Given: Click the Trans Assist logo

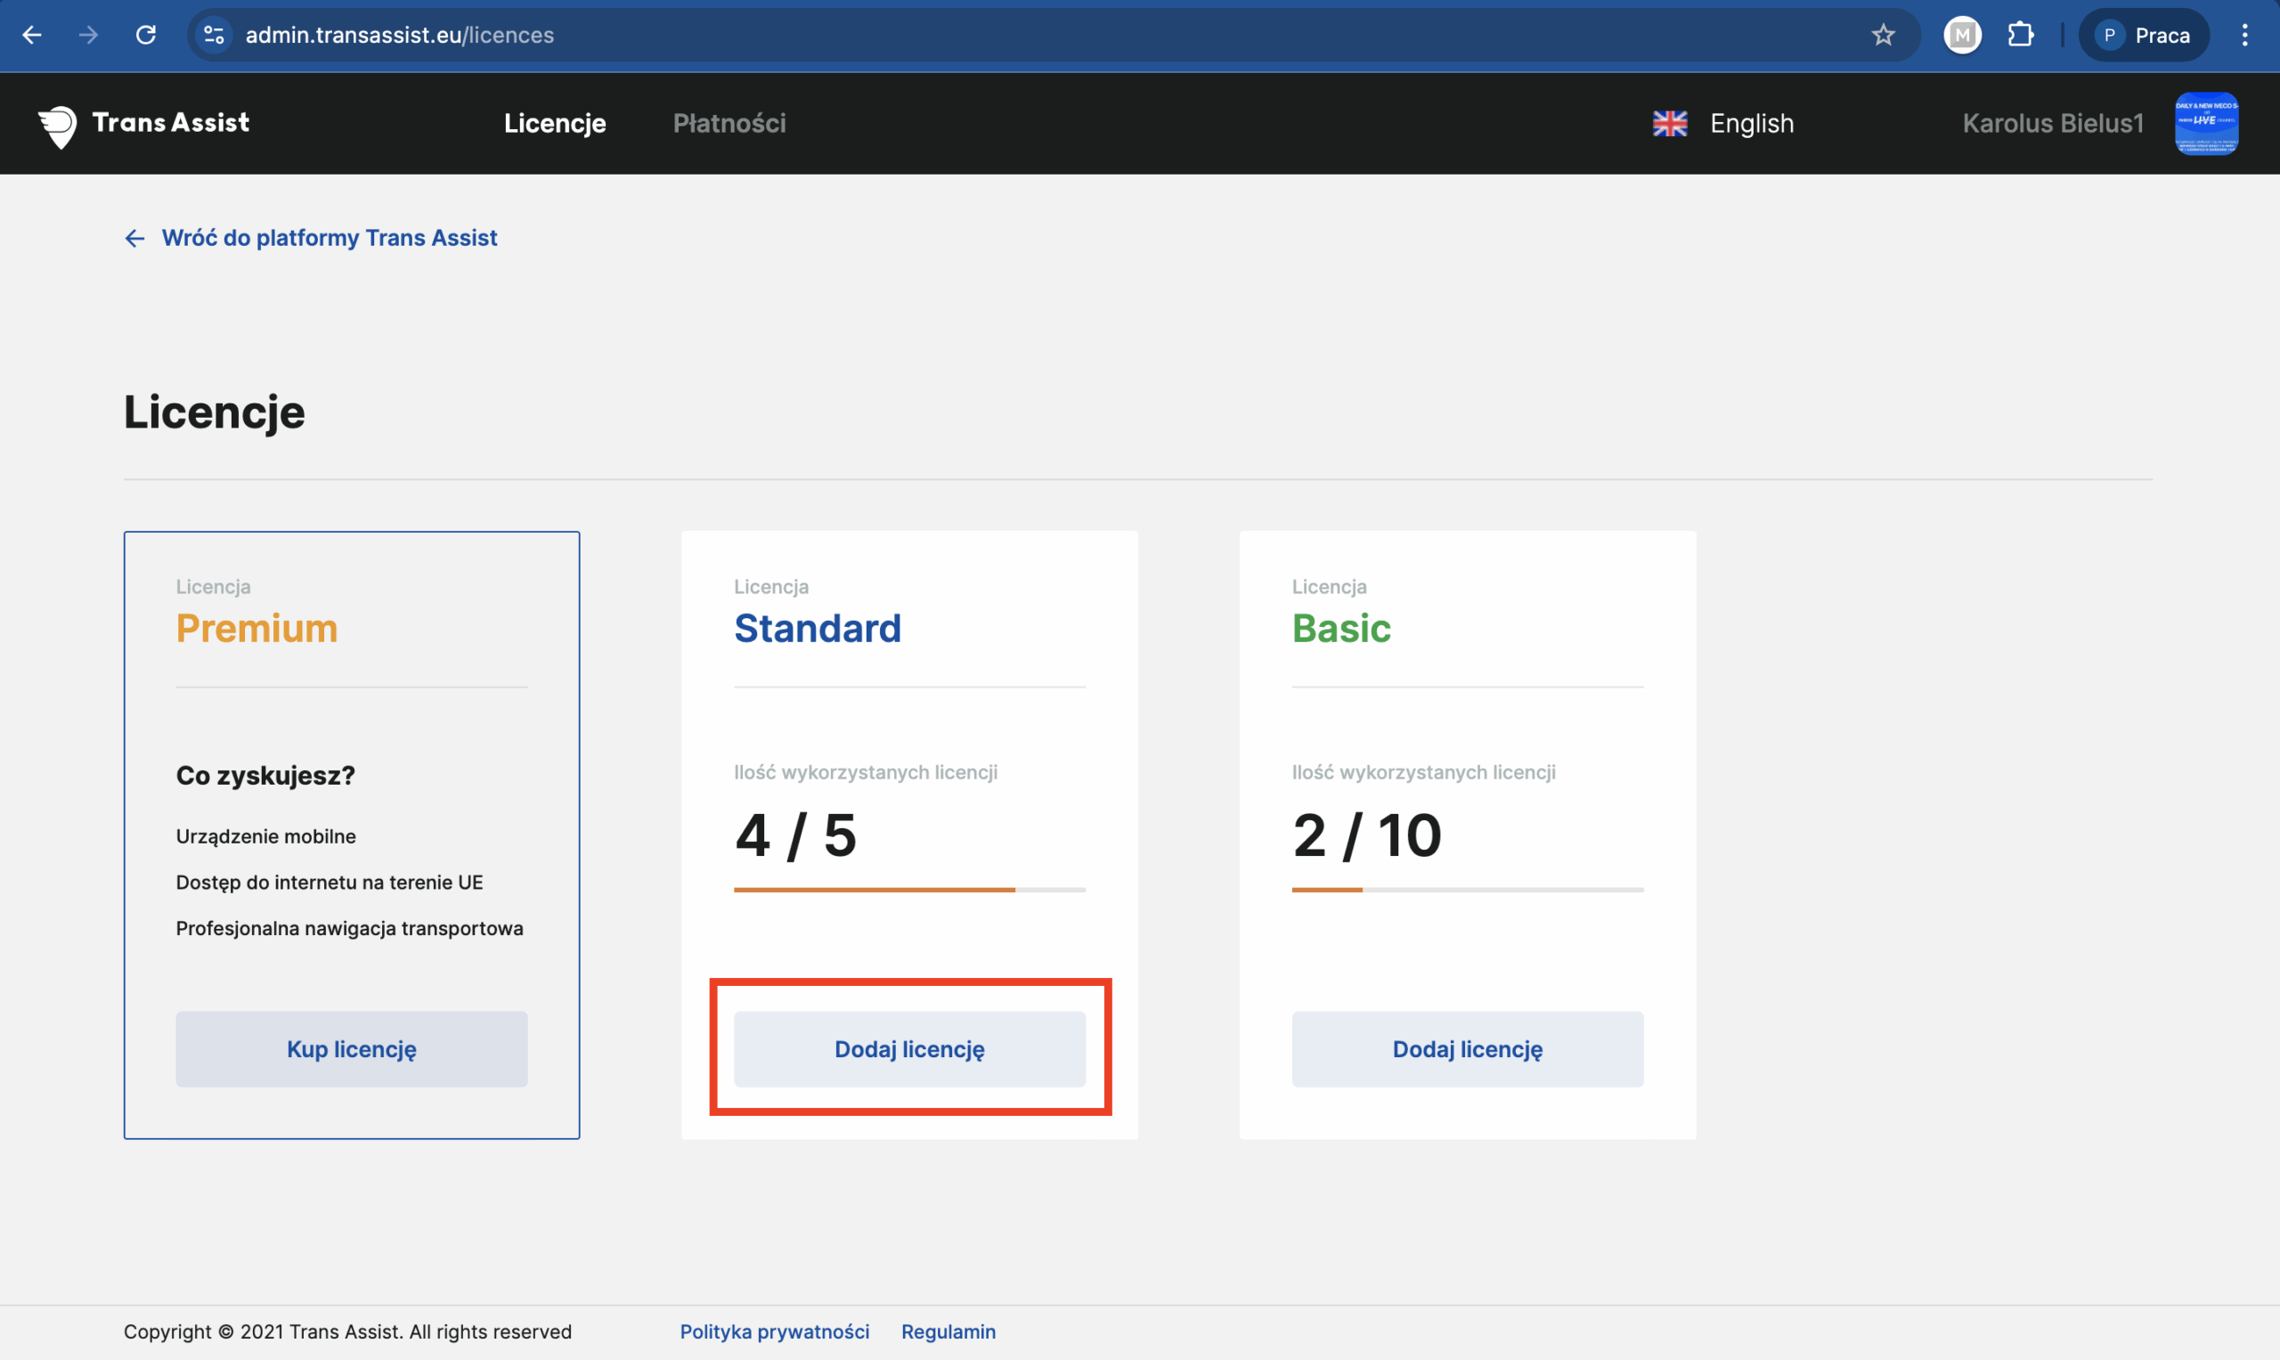Looking at the screenshot, I should [144, 124].
